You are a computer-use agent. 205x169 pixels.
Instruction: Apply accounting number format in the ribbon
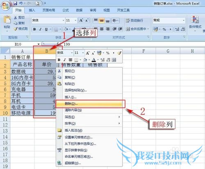coord(156,29)
